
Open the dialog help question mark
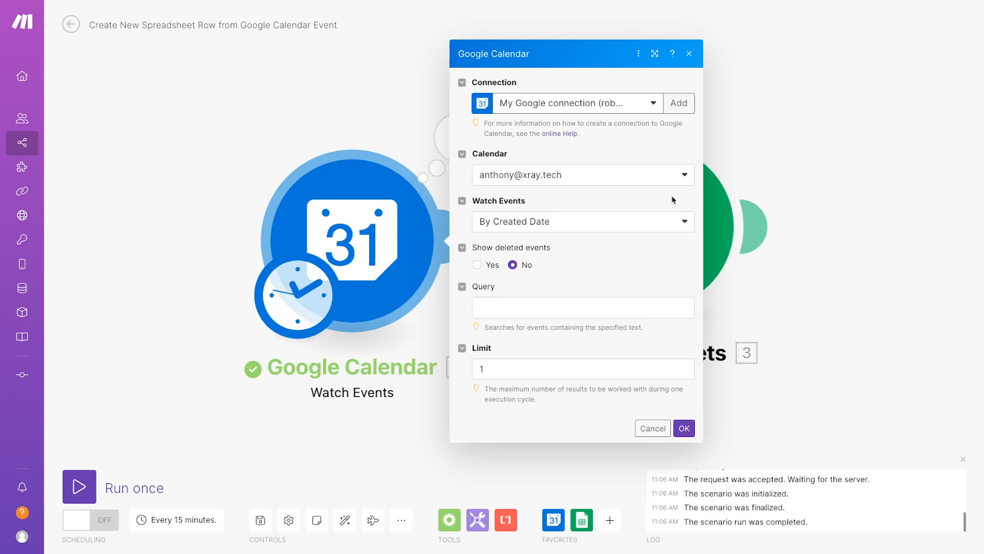click(672, 54)
